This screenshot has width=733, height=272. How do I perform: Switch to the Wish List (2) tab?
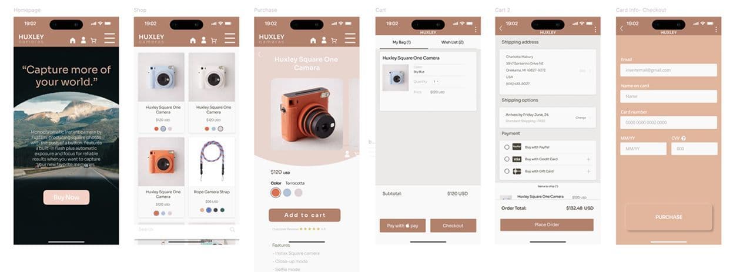[x=452, y=42]
